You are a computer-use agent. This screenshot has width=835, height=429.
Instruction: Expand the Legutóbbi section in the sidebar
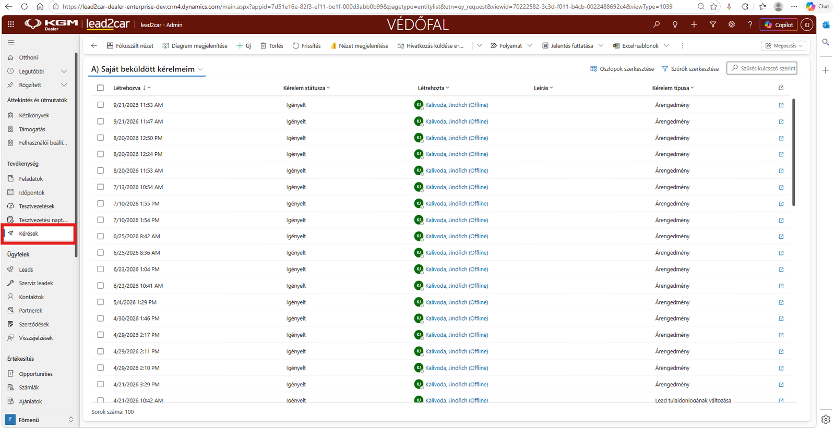[x=64, y=71]
